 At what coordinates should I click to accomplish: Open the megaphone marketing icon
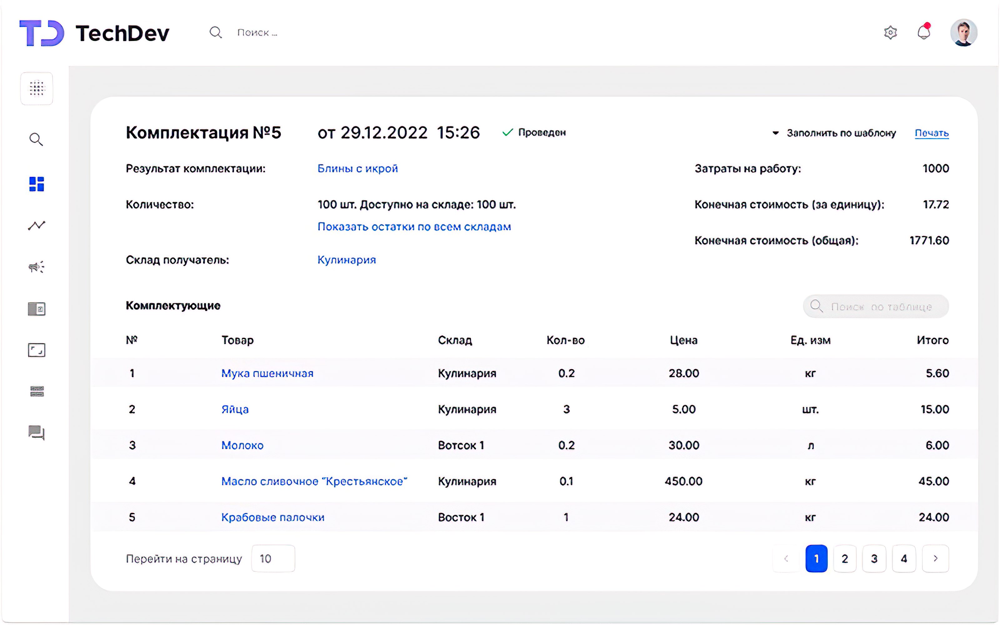[x=36, y=267]
